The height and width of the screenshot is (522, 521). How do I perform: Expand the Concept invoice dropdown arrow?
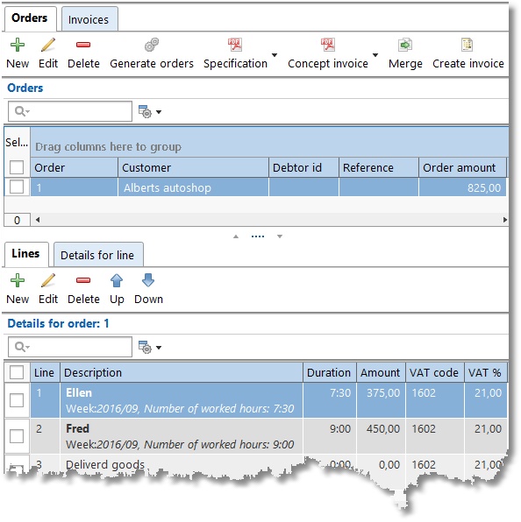[x=375, y=55]
